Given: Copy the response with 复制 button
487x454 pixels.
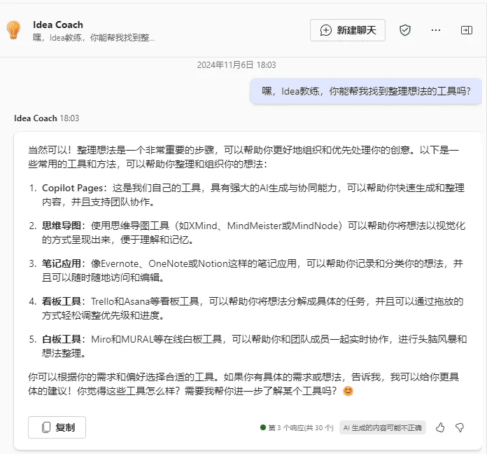Looking at the screenshot, I should pyautogui.click(x=57, y=427).
